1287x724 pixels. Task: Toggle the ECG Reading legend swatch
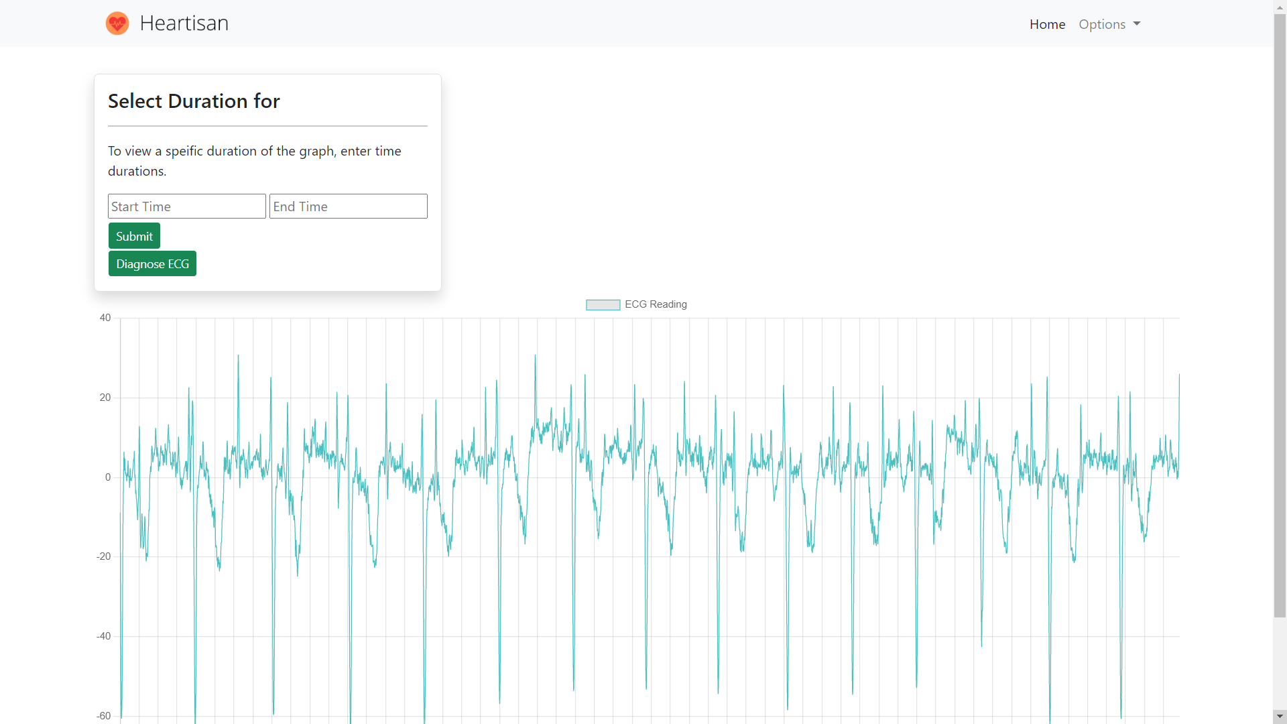[603, 305]
